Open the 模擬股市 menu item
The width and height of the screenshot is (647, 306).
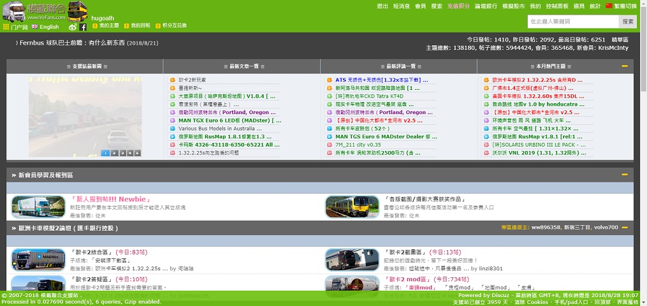[x=513, y=6]
